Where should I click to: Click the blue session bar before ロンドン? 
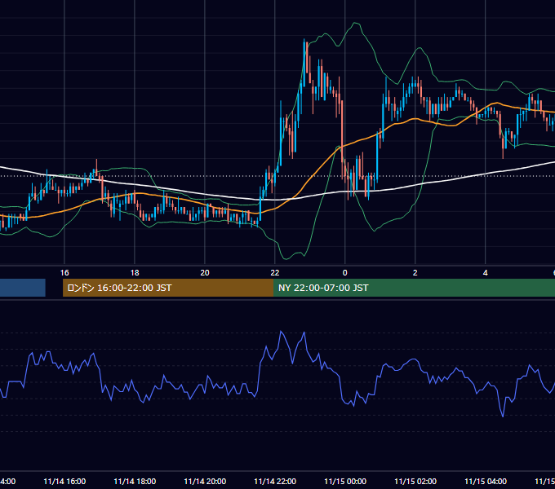point(23,288)
